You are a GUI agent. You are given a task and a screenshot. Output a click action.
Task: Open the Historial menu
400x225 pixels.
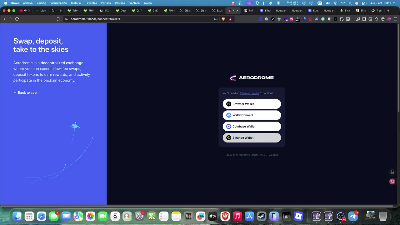point(76,3)
